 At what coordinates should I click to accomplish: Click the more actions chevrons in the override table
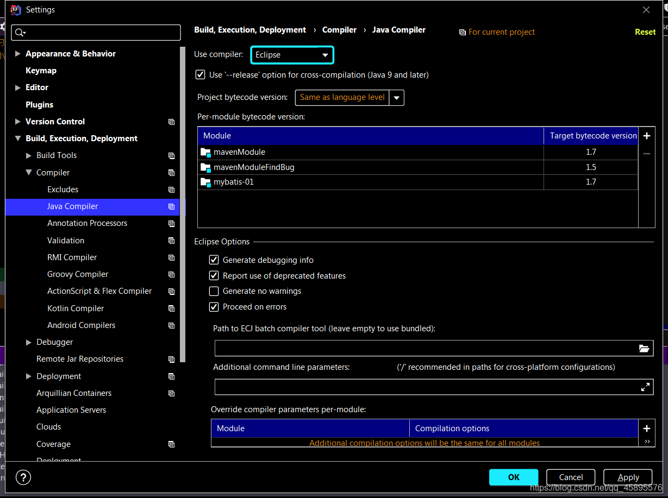(x=647, y=442)
